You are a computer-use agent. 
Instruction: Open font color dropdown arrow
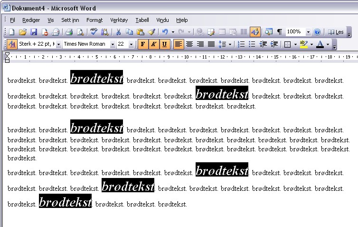point(328,44)
